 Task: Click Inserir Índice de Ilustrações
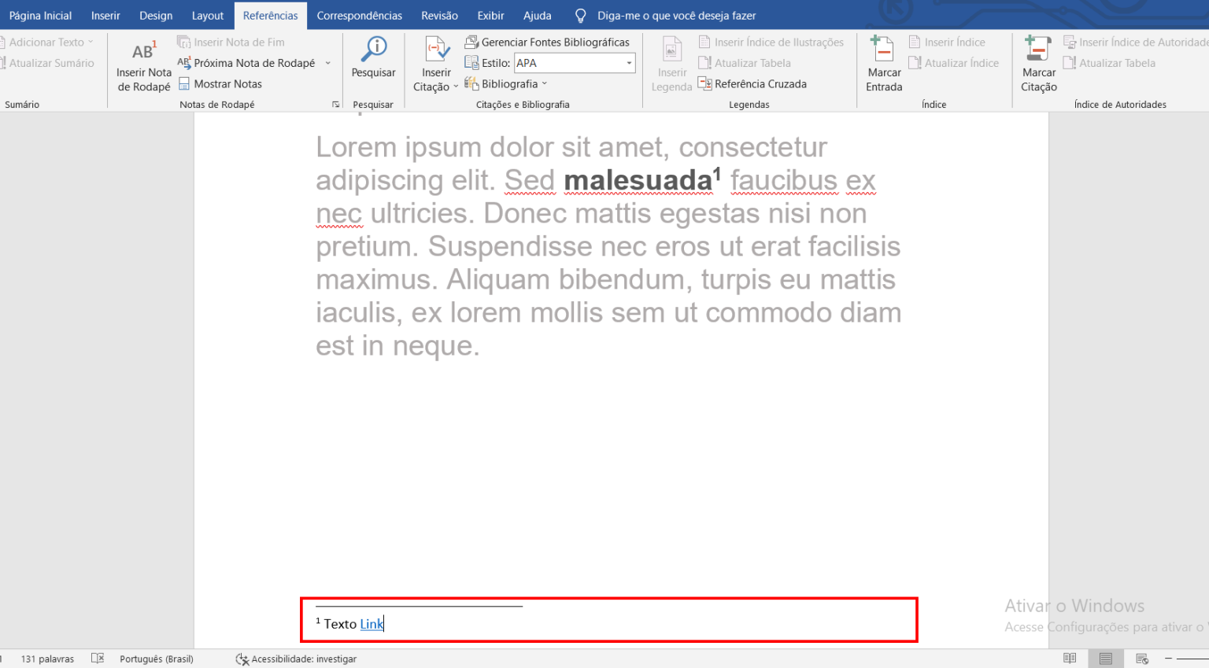pyautogui.click(x=771, y=42)
